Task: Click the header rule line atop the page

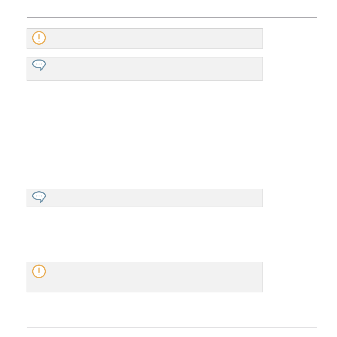Action: click(x=172, y=18)
